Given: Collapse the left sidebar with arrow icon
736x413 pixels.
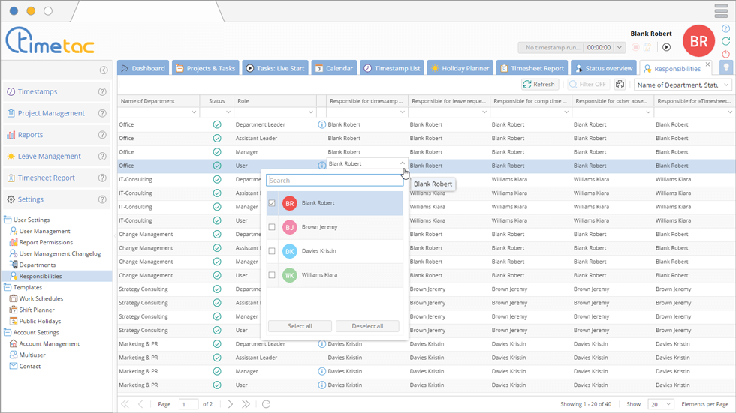Looking at the screenshot, I should click(104, 70).
